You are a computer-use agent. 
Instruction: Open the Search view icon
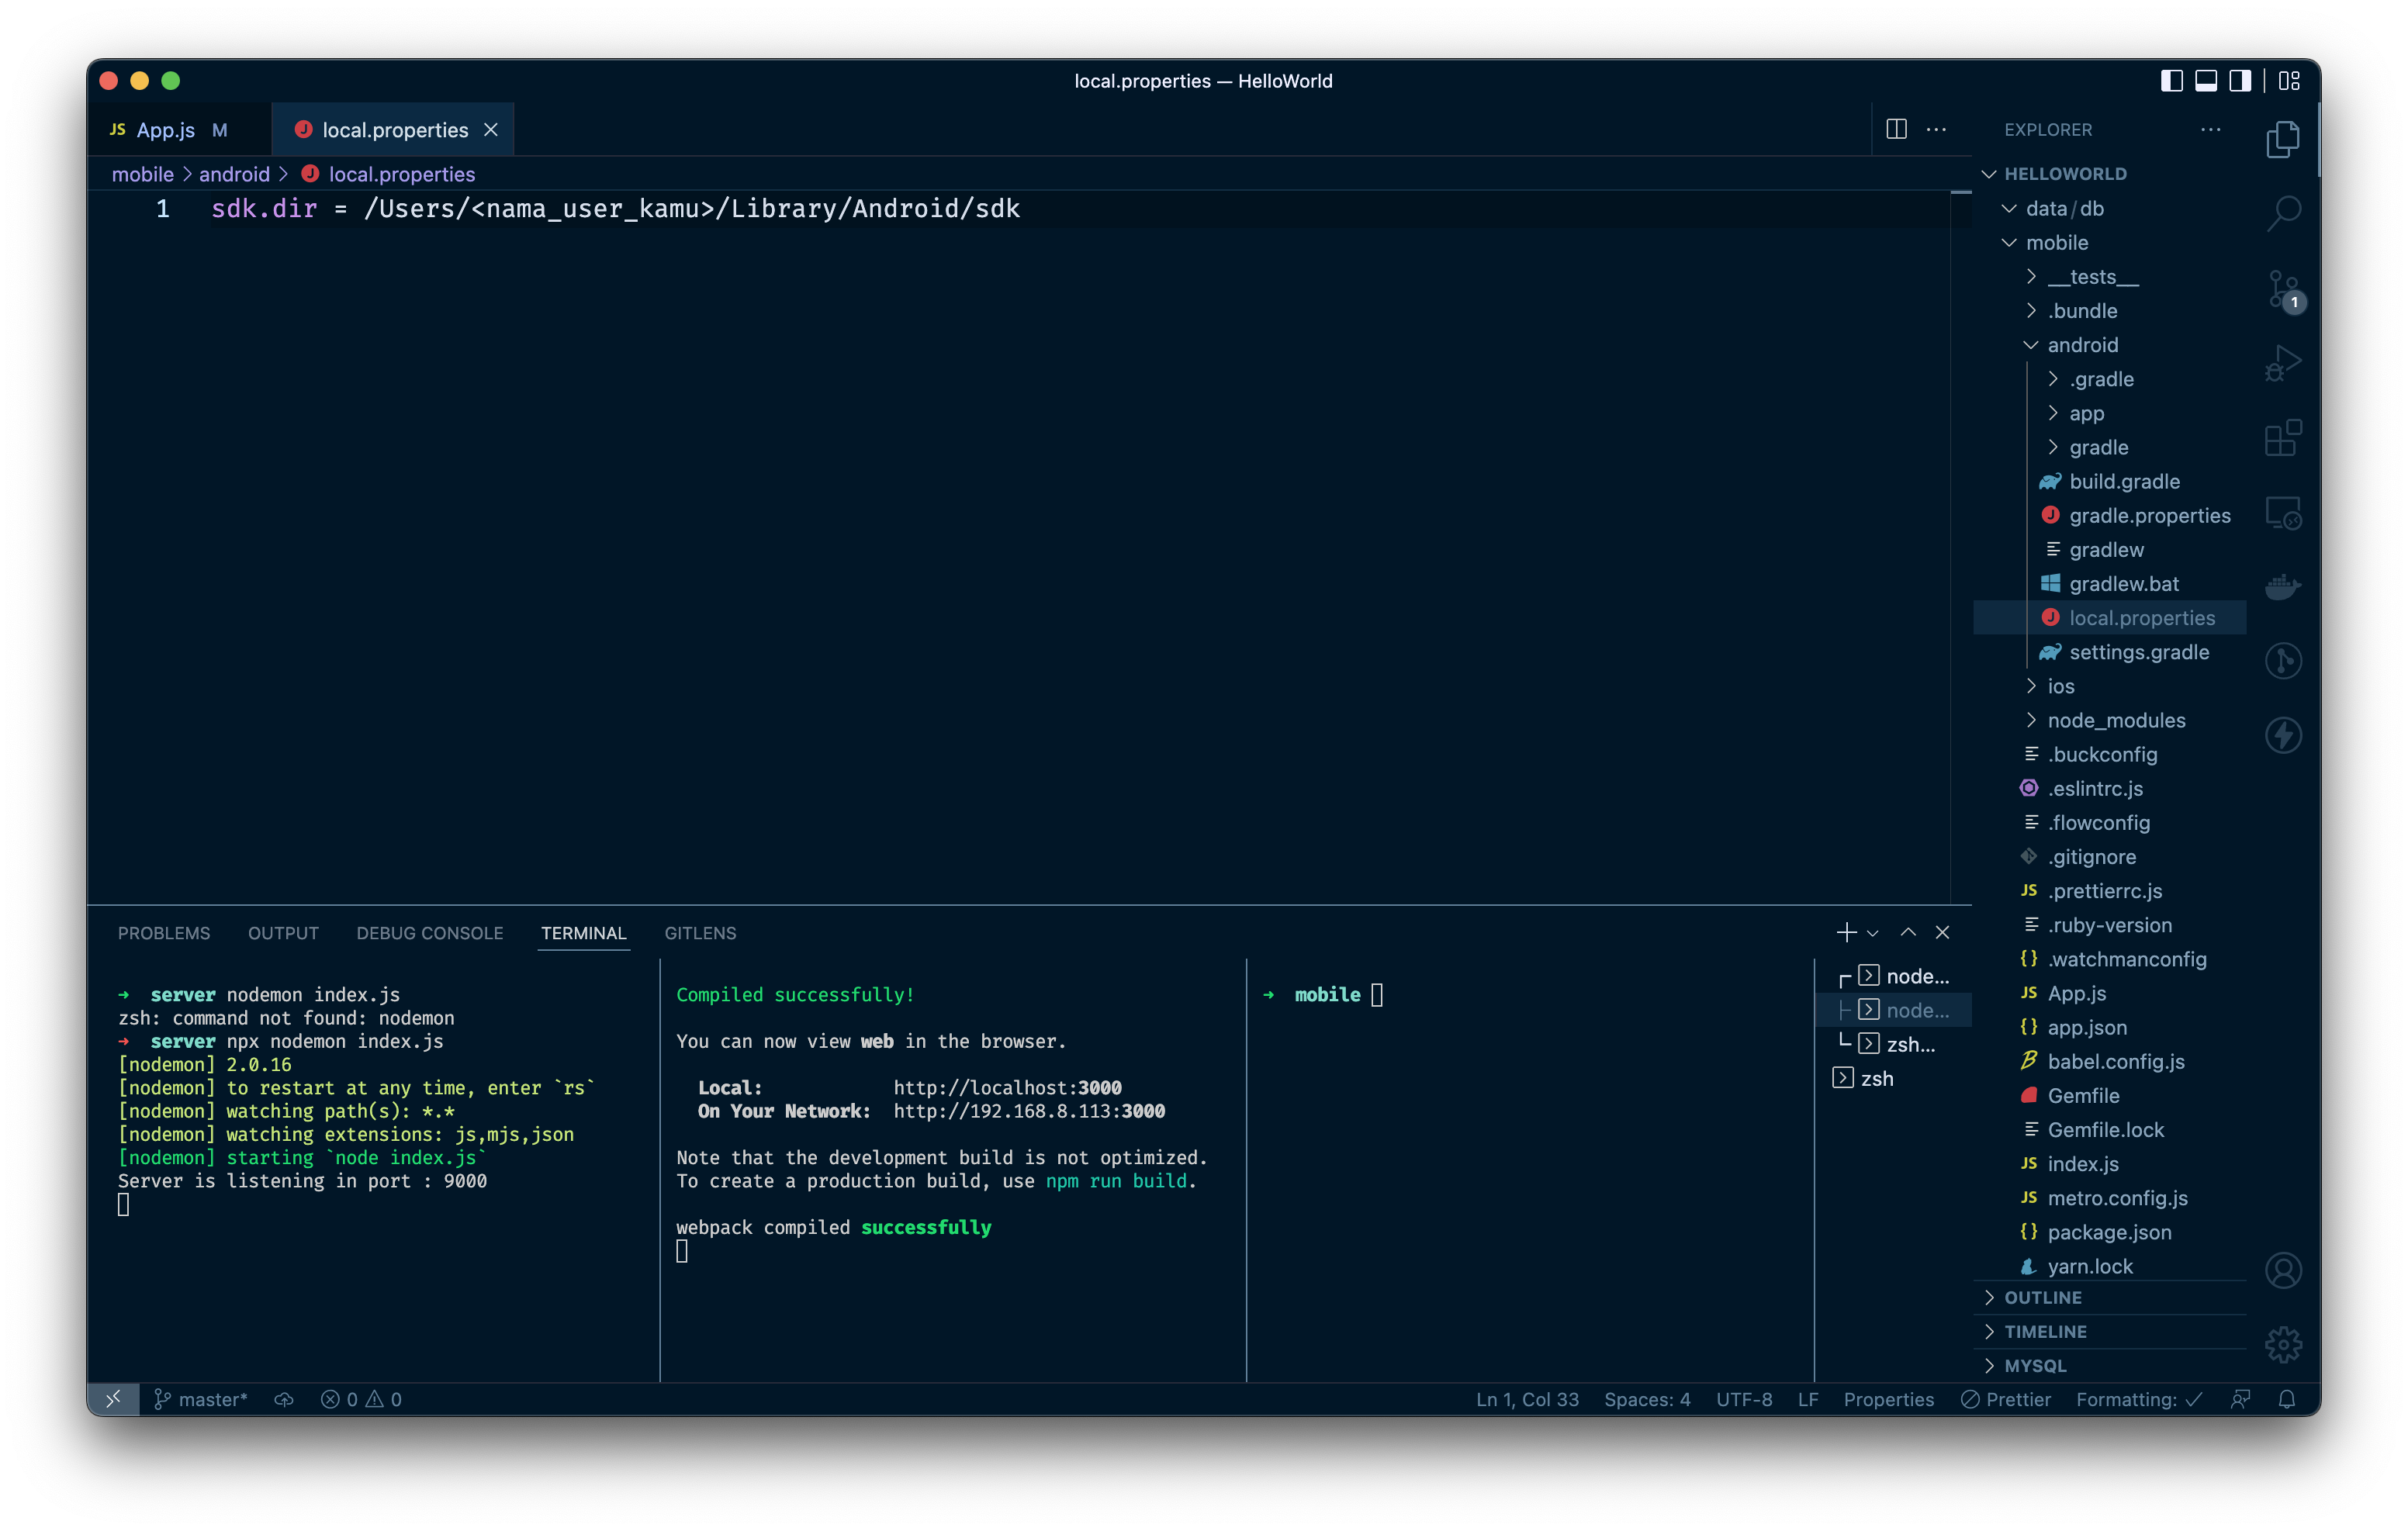coord(2283,212)
